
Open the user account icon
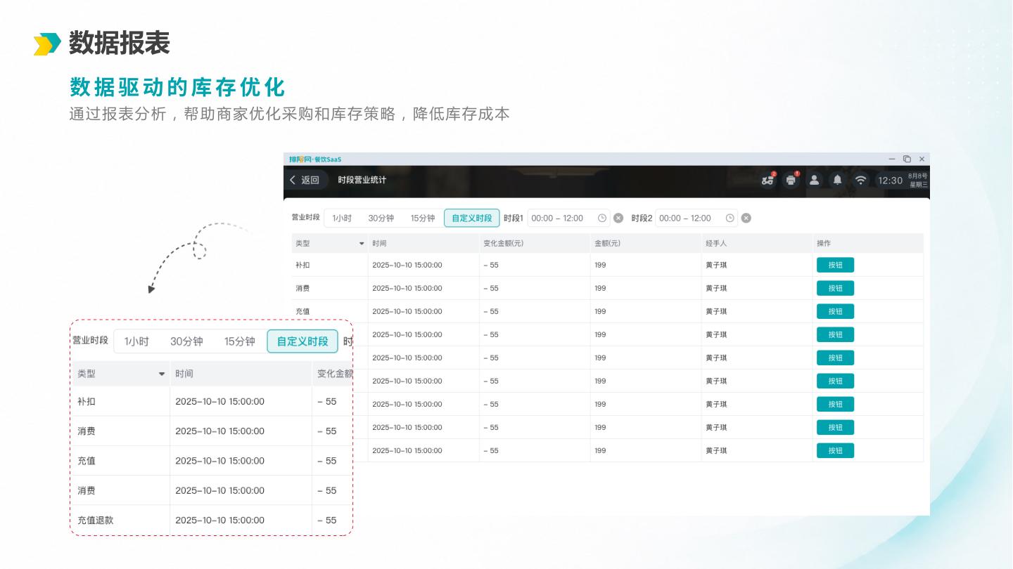814,180
